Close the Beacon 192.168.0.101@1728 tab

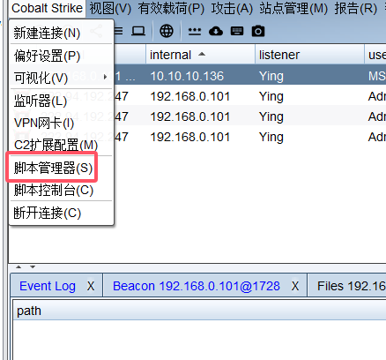coord(295,286)
